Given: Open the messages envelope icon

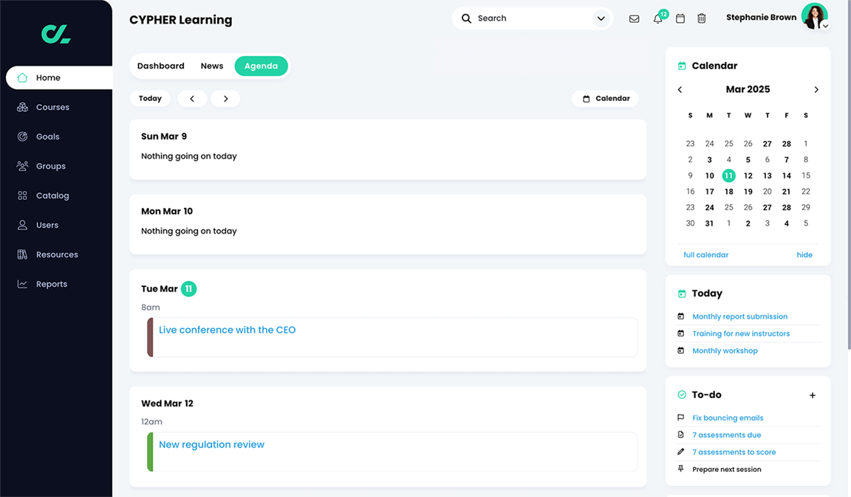Looking at the screenshot, I should (x=634, y=18).
